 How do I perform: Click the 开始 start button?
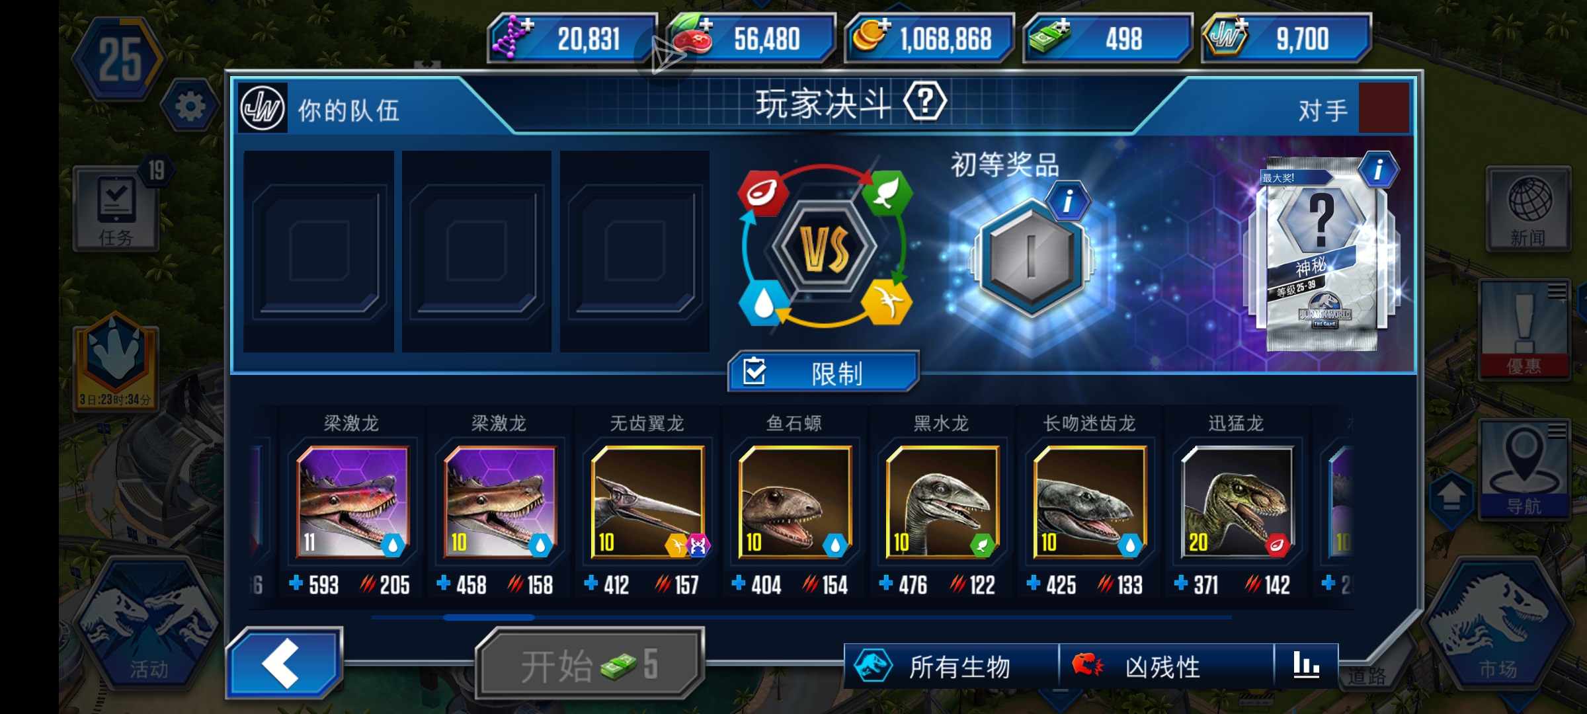point(590,663)
